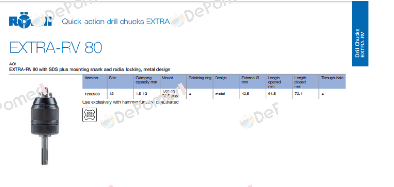The image size is (394, 187).
Task: Click the 'Mount' column header
Action: click(173, 81)
